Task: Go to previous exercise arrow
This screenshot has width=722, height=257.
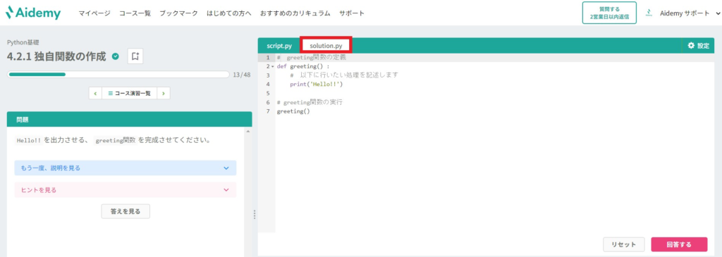Action: pos(95,94)
